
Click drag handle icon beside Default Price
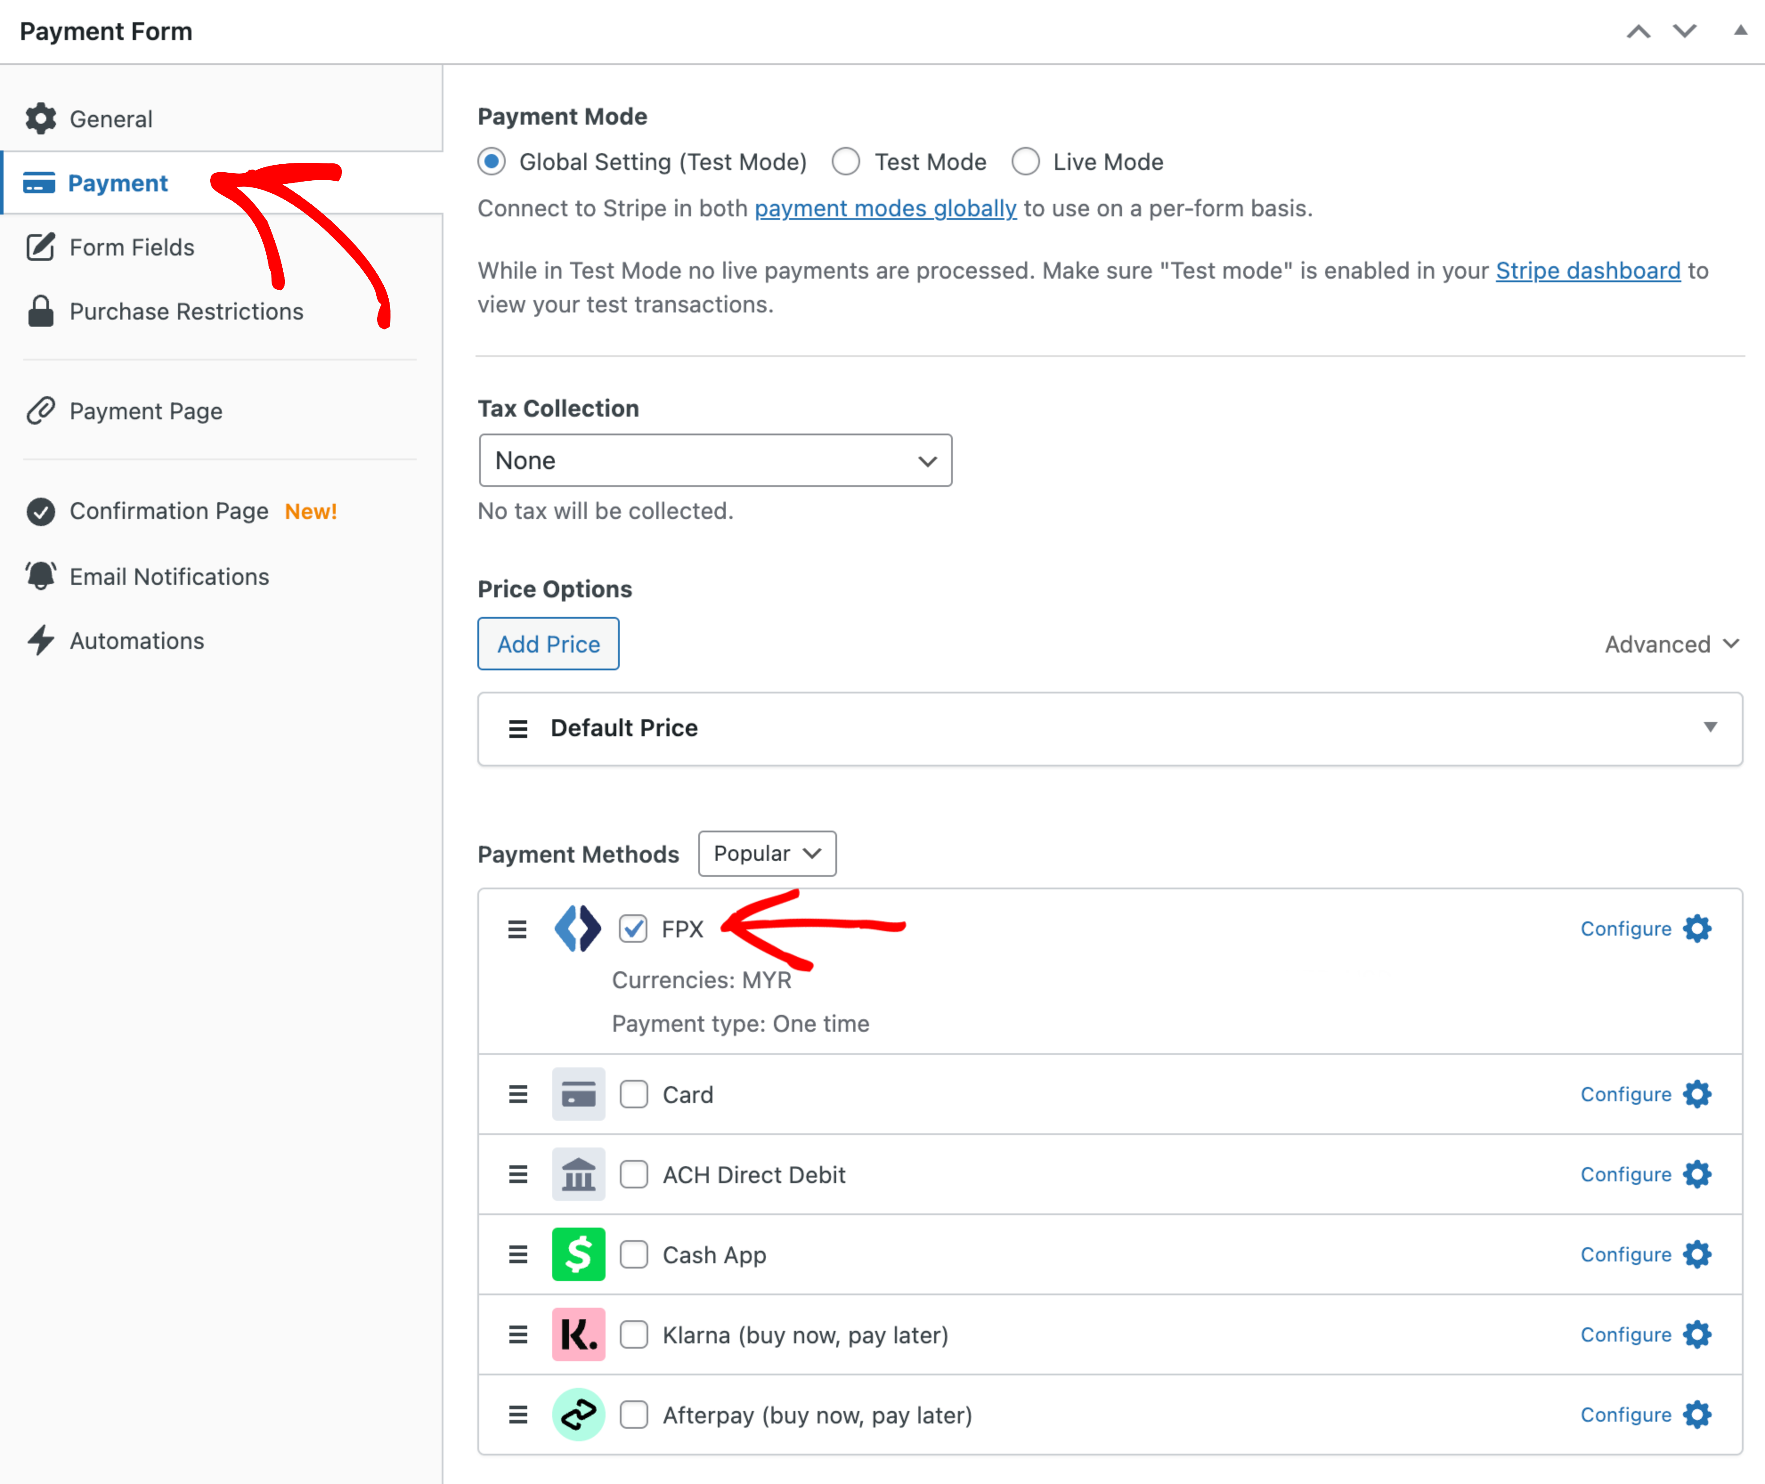[x=518, y=729]
